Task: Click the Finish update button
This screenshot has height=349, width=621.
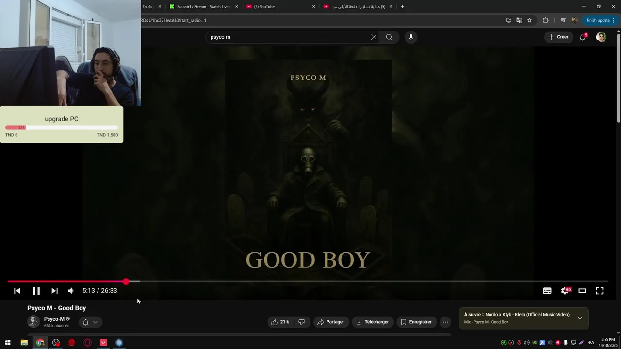Action: 600,20
